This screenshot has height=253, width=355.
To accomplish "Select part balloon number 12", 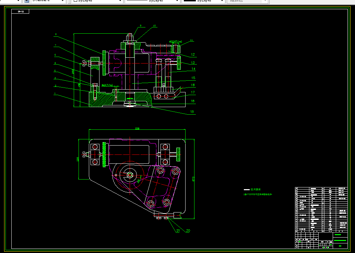I will (193, 54).
